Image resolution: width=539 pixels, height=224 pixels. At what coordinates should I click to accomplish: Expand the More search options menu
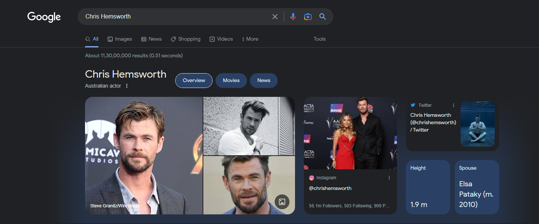(250, 39)
